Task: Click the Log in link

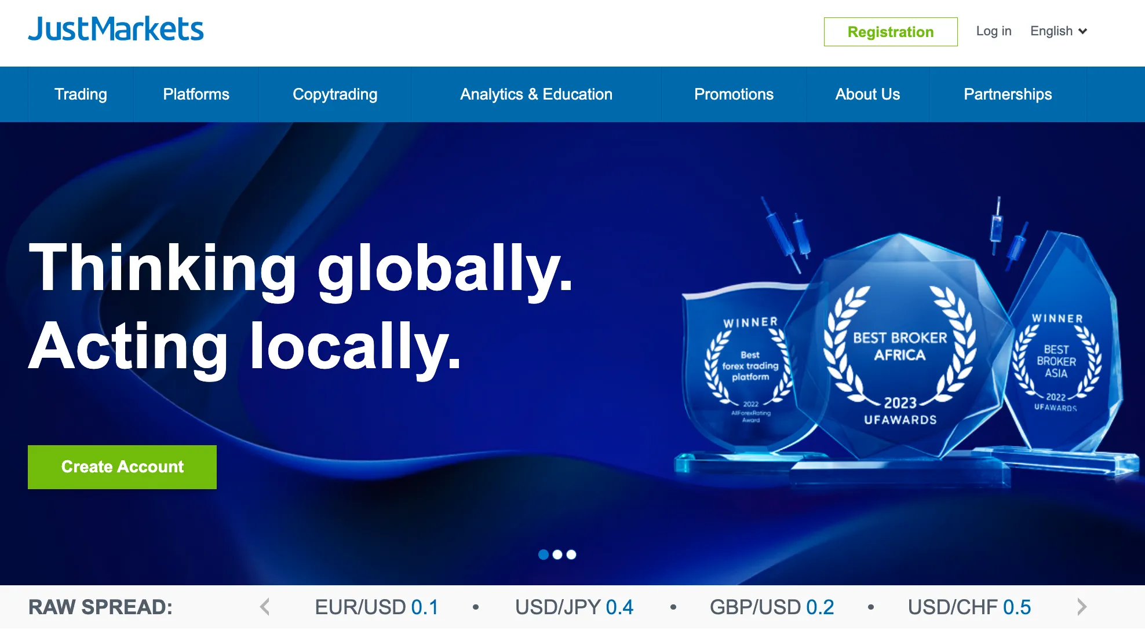Action: (x=994, y=31)
